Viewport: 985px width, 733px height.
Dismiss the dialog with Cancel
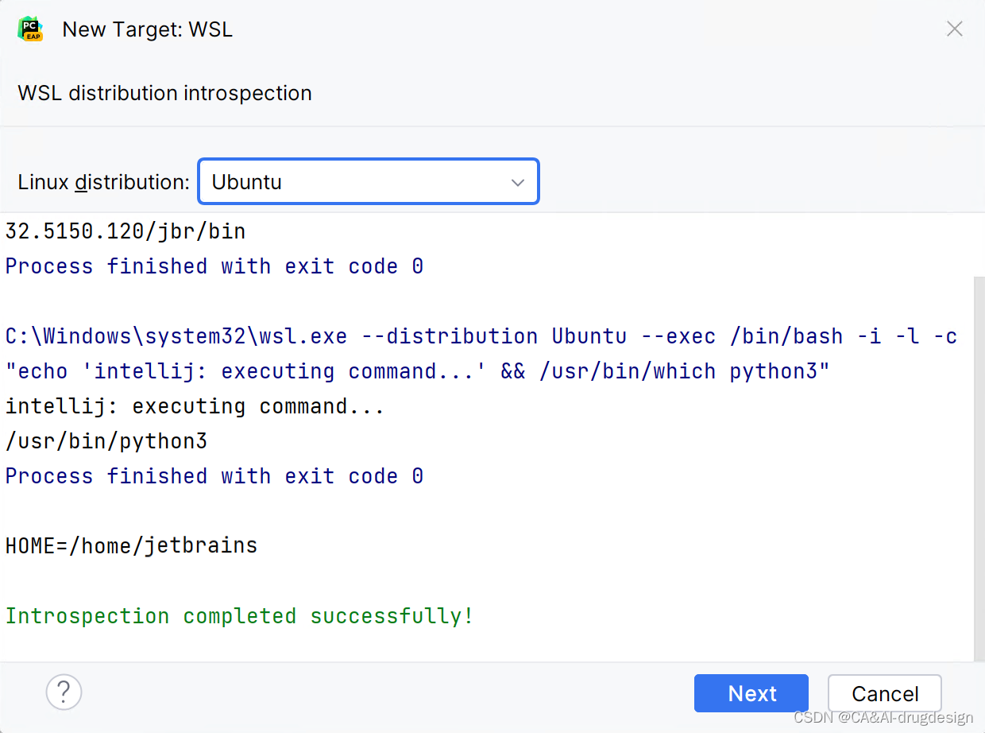point(885,693)
